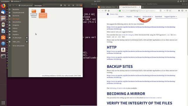Open Ubuntu Software from the dock

click(x=3, y=37)
